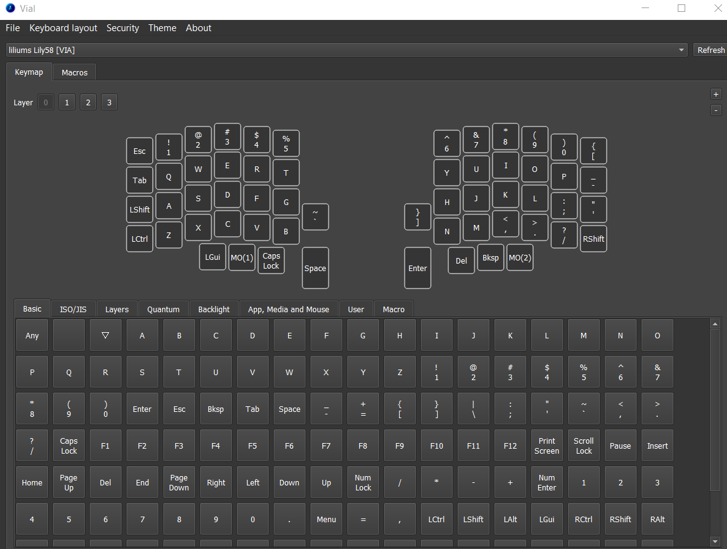Pick the Home keycode from palette
The image size is (727, 549).
(x=32, y=482)
